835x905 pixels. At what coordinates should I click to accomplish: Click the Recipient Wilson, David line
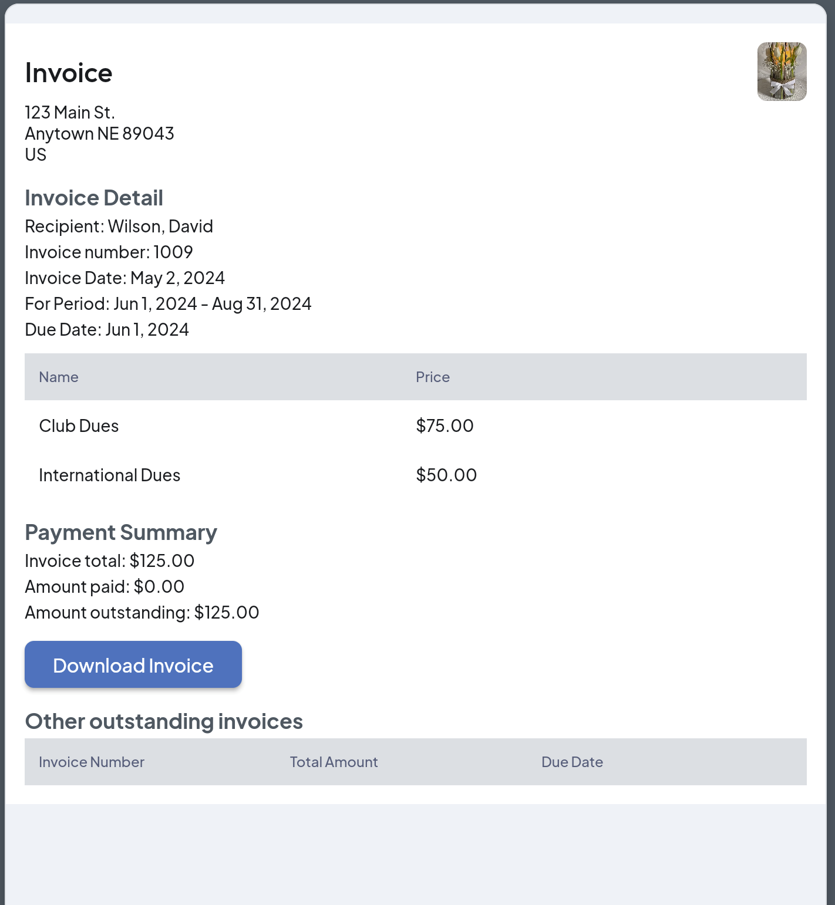tap(119, 227)
